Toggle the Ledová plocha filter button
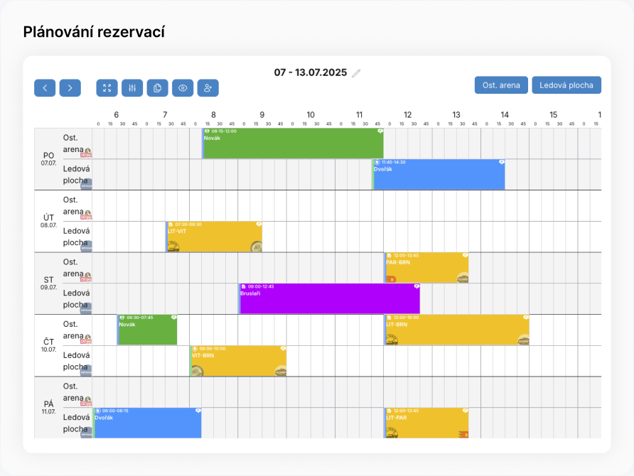Screen dimensions: 634x476 (x=566, y=85)
